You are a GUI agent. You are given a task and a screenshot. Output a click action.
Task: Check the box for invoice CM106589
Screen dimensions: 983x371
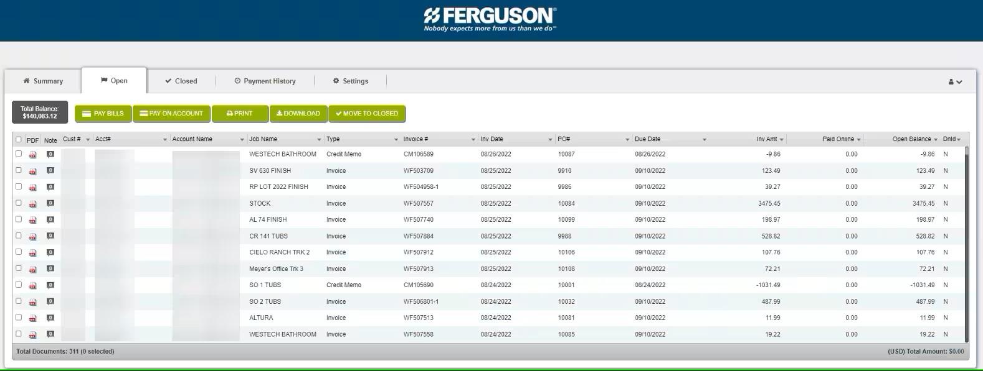[x=19, y=153]
